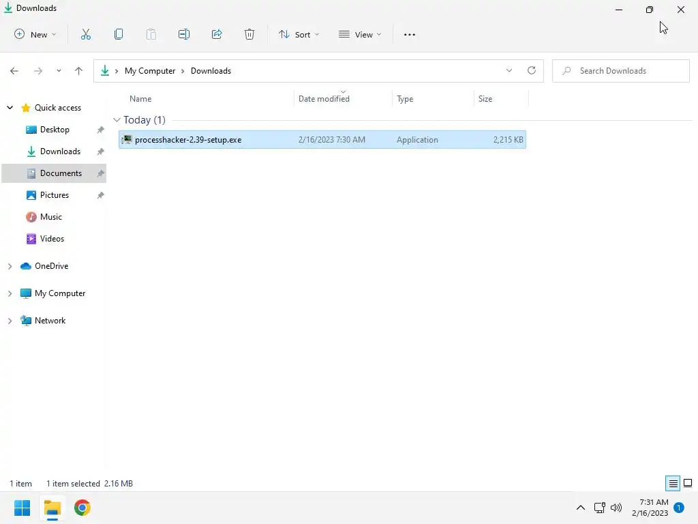Screen dimensions: 698x524
Task: Switch to details view layout icon
Action: [673, 483]
